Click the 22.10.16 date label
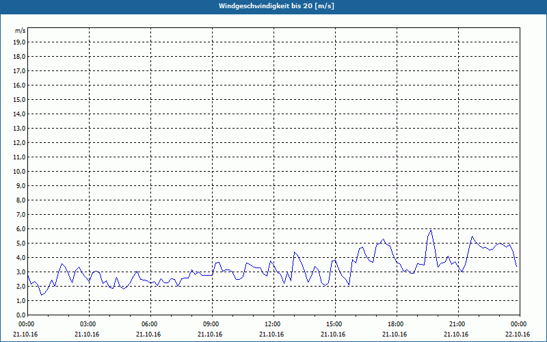Image resolution: width=547 pixels, height=342 pixels. coord(518,334)
